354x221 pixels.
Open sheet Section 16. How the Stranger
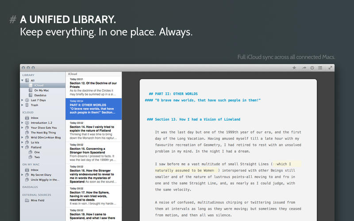[94, 175]
